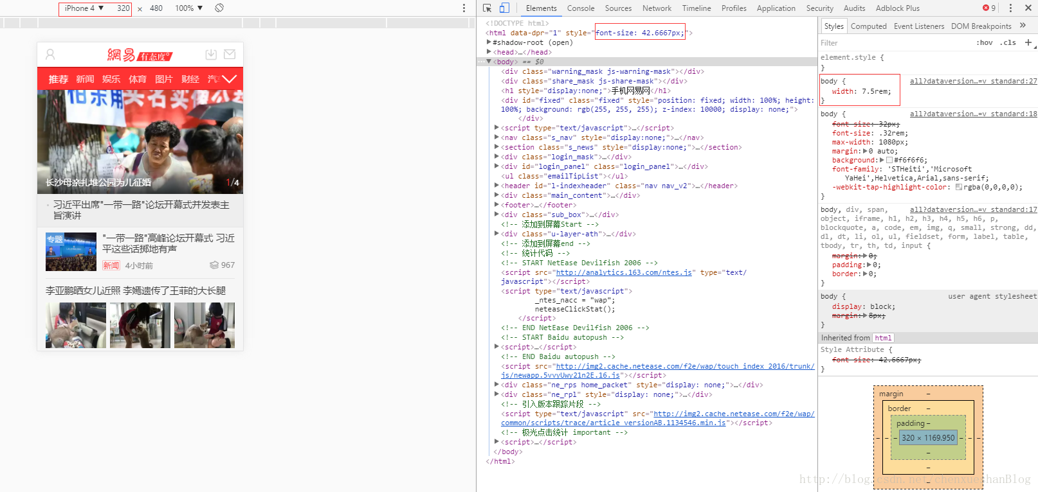Click the html font-size style attribute

click(639, 33)
